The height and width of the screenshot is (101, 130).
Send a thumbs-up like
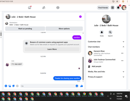(82, 86)
